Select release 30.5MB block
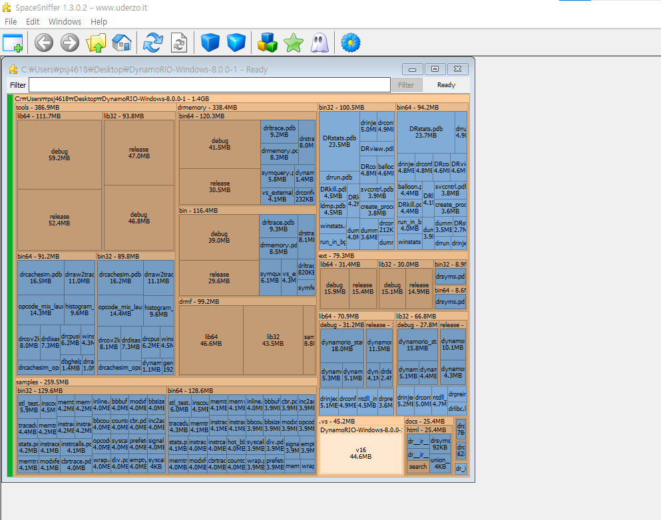The height and width of the screenshot is (520, 661). [220, 187]
